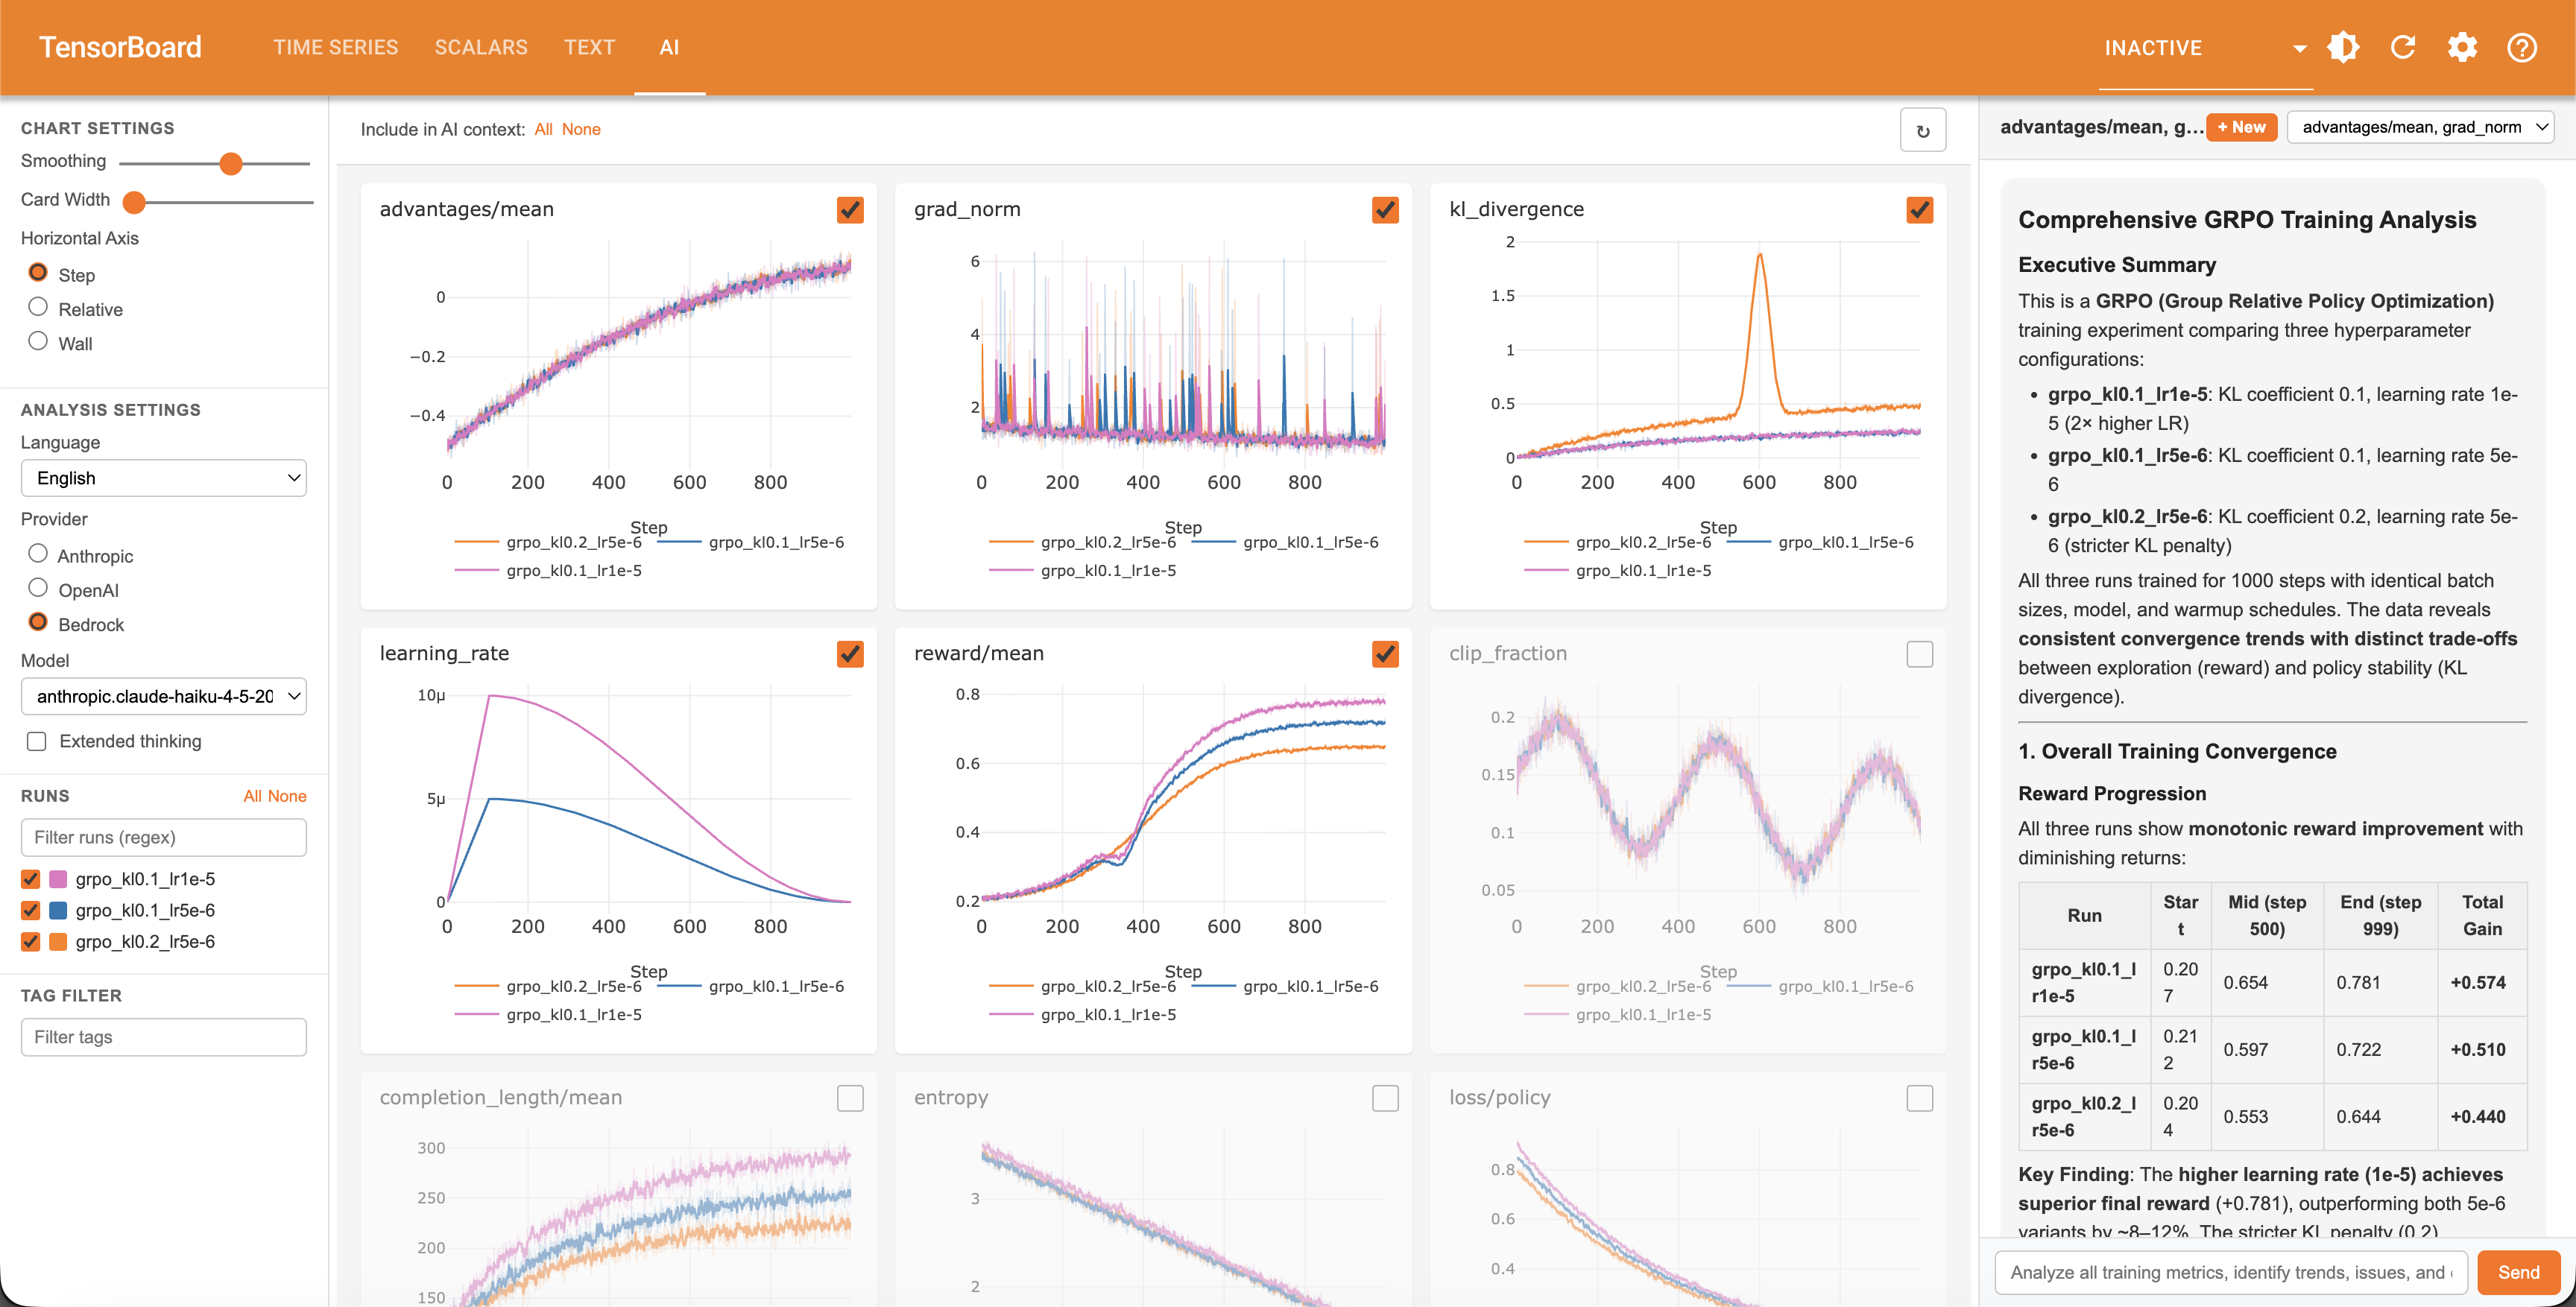Select Relative horizontal axis option
Screen dimensions: 2576x1307
pyautogui.click(x=38, y=307)
